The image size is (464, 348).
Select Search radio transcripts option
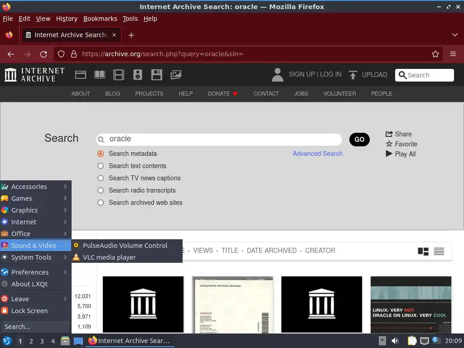coord(101,190)
